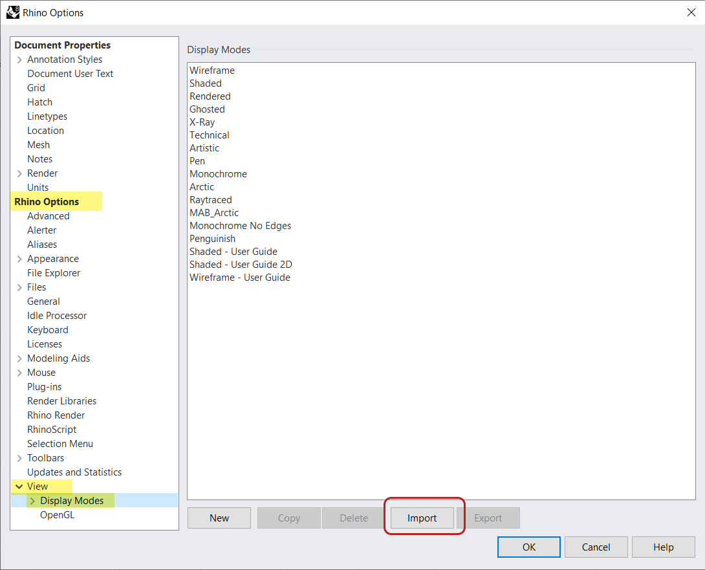Open the OpenGL settings page
705x570 pixels.
(57, 515)
